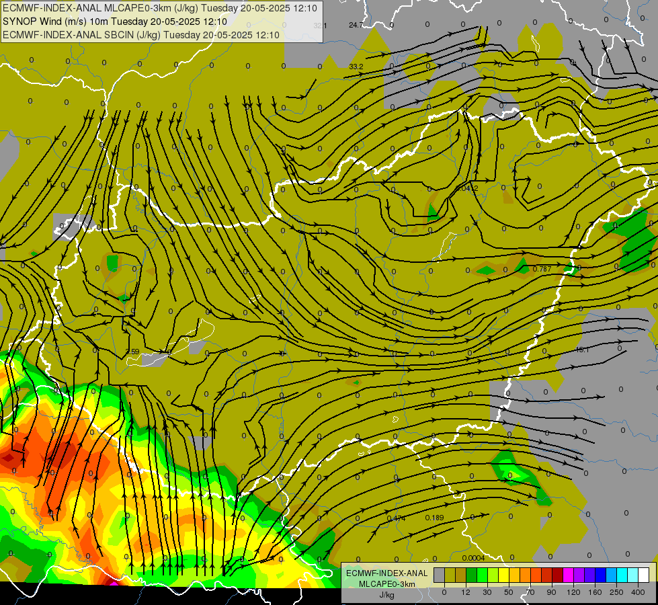Pick the pure blue legend swatch
This screenshot has height=605, width=658.
[x=601, y=575]
